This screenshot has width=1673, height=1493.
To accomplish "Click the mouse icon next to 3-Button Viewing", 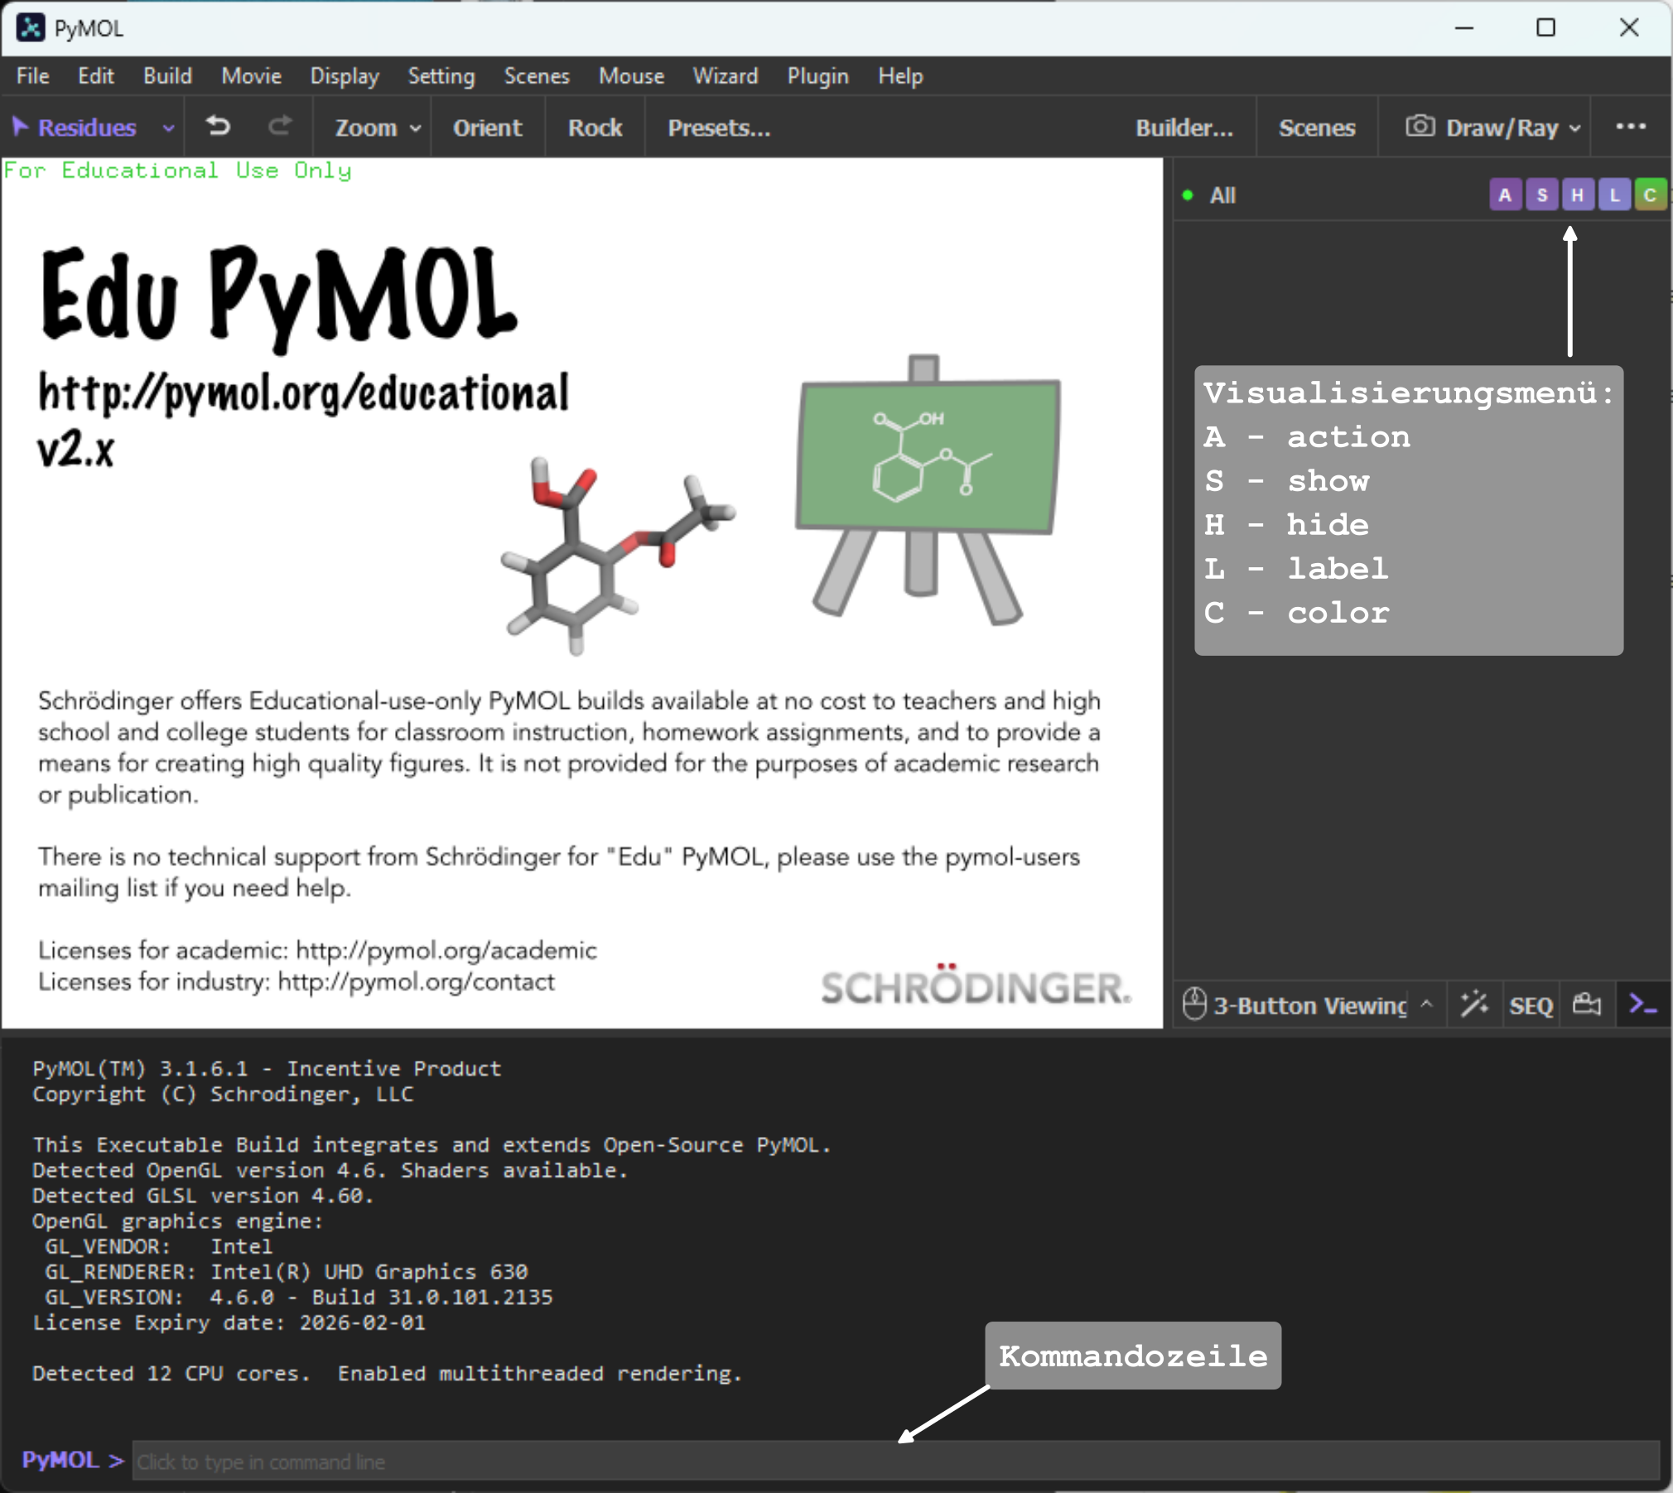I will 1194,1004.
